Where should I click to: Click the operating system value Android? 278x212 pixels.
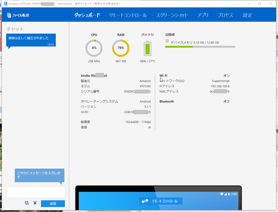click(x=145, y=102)
